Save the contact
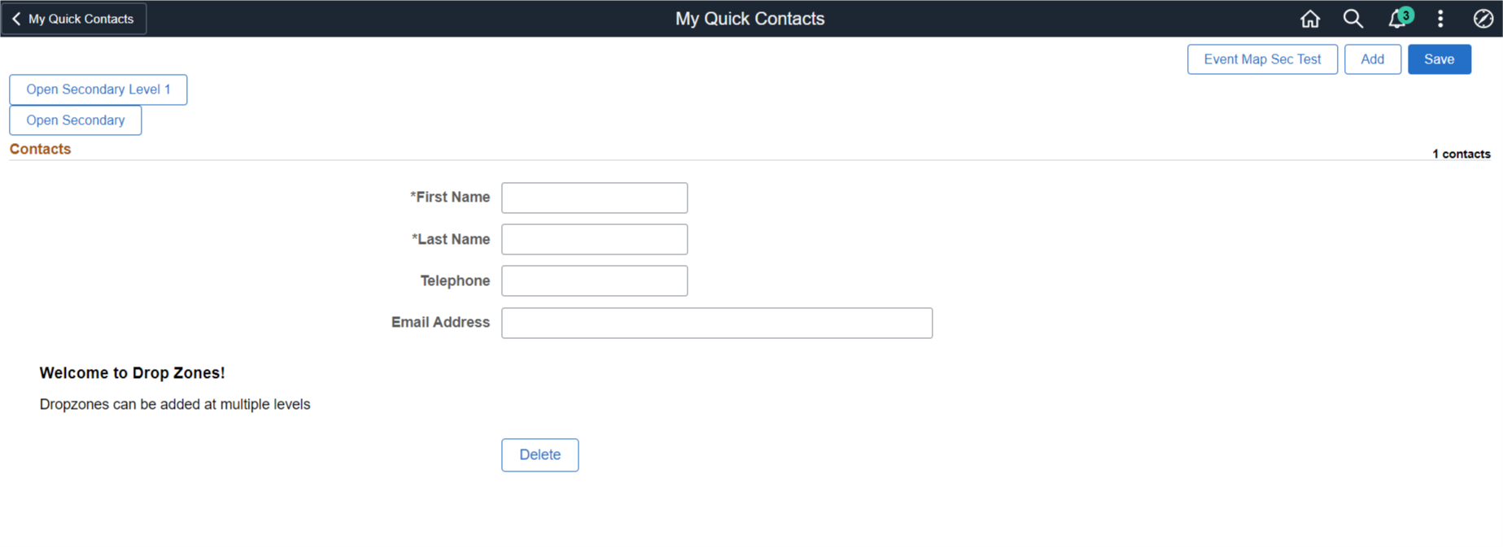This screenshot has height=547, width=1503. 1439,59
